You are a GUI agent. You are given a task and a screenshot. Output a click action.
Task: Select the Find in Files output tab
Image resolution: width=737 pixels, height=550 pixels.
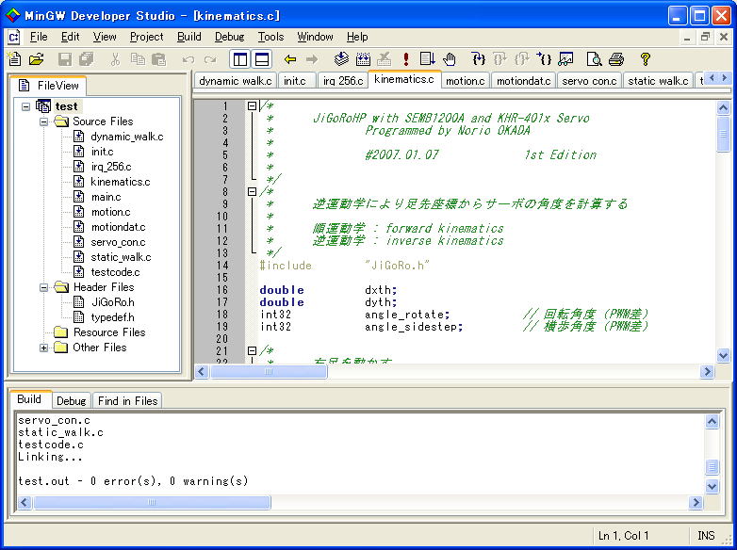tap(127, 400)
